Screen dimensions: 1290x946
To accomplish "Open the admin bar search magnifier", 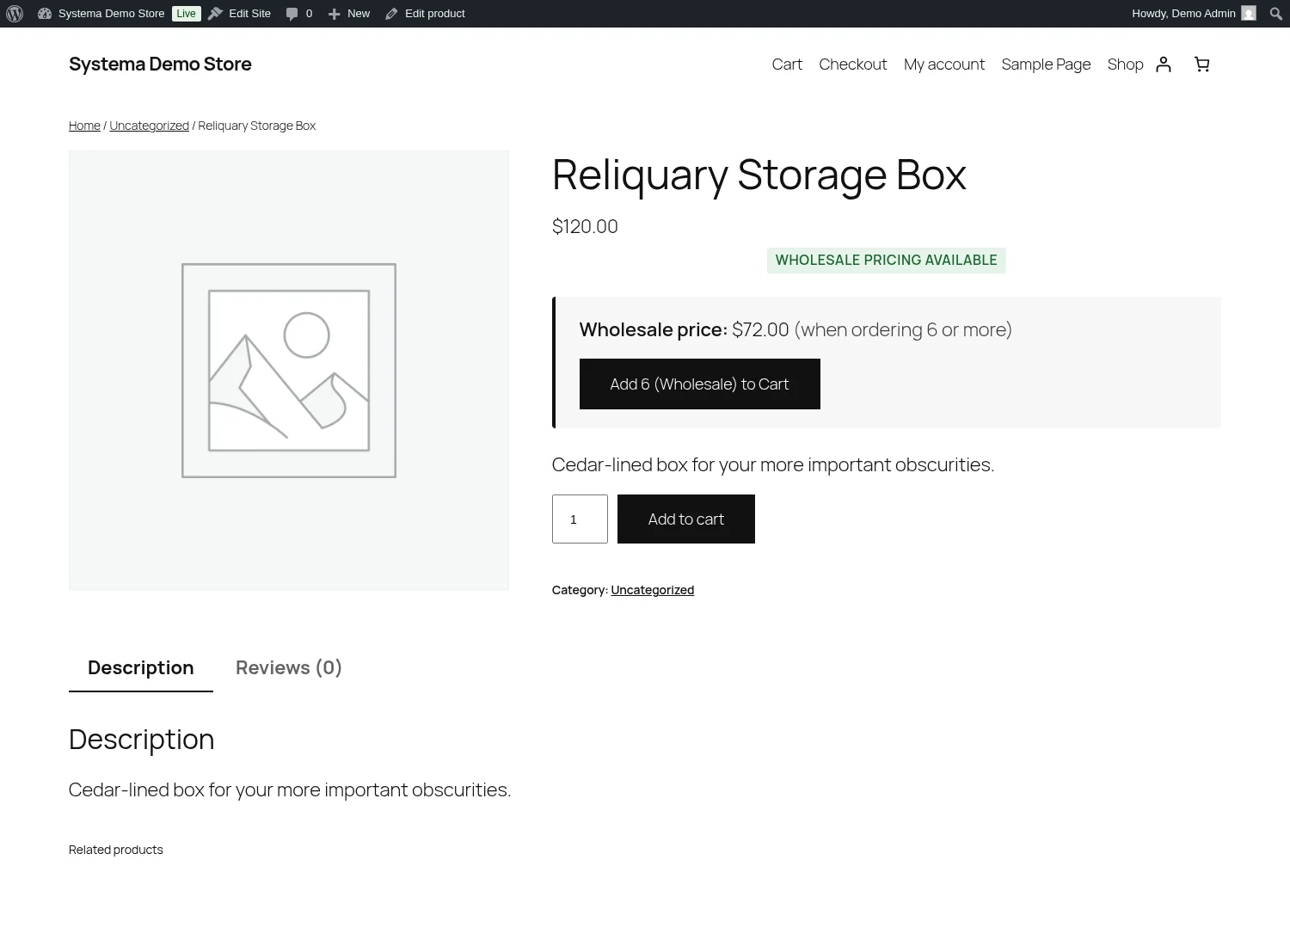I will [1276, 14].
